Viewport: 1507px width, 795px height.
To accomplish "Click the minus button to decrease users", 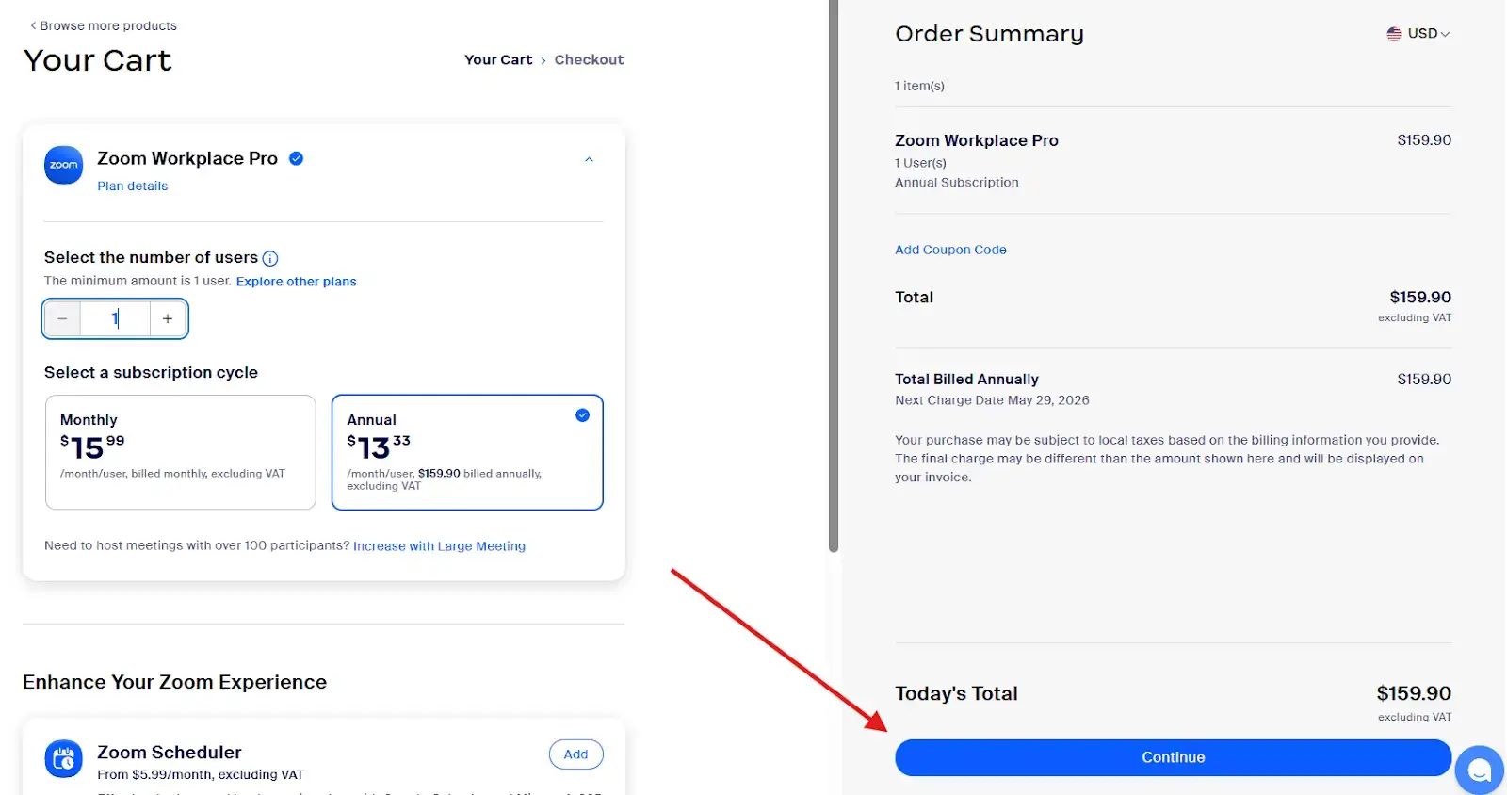I will (61, 318).
